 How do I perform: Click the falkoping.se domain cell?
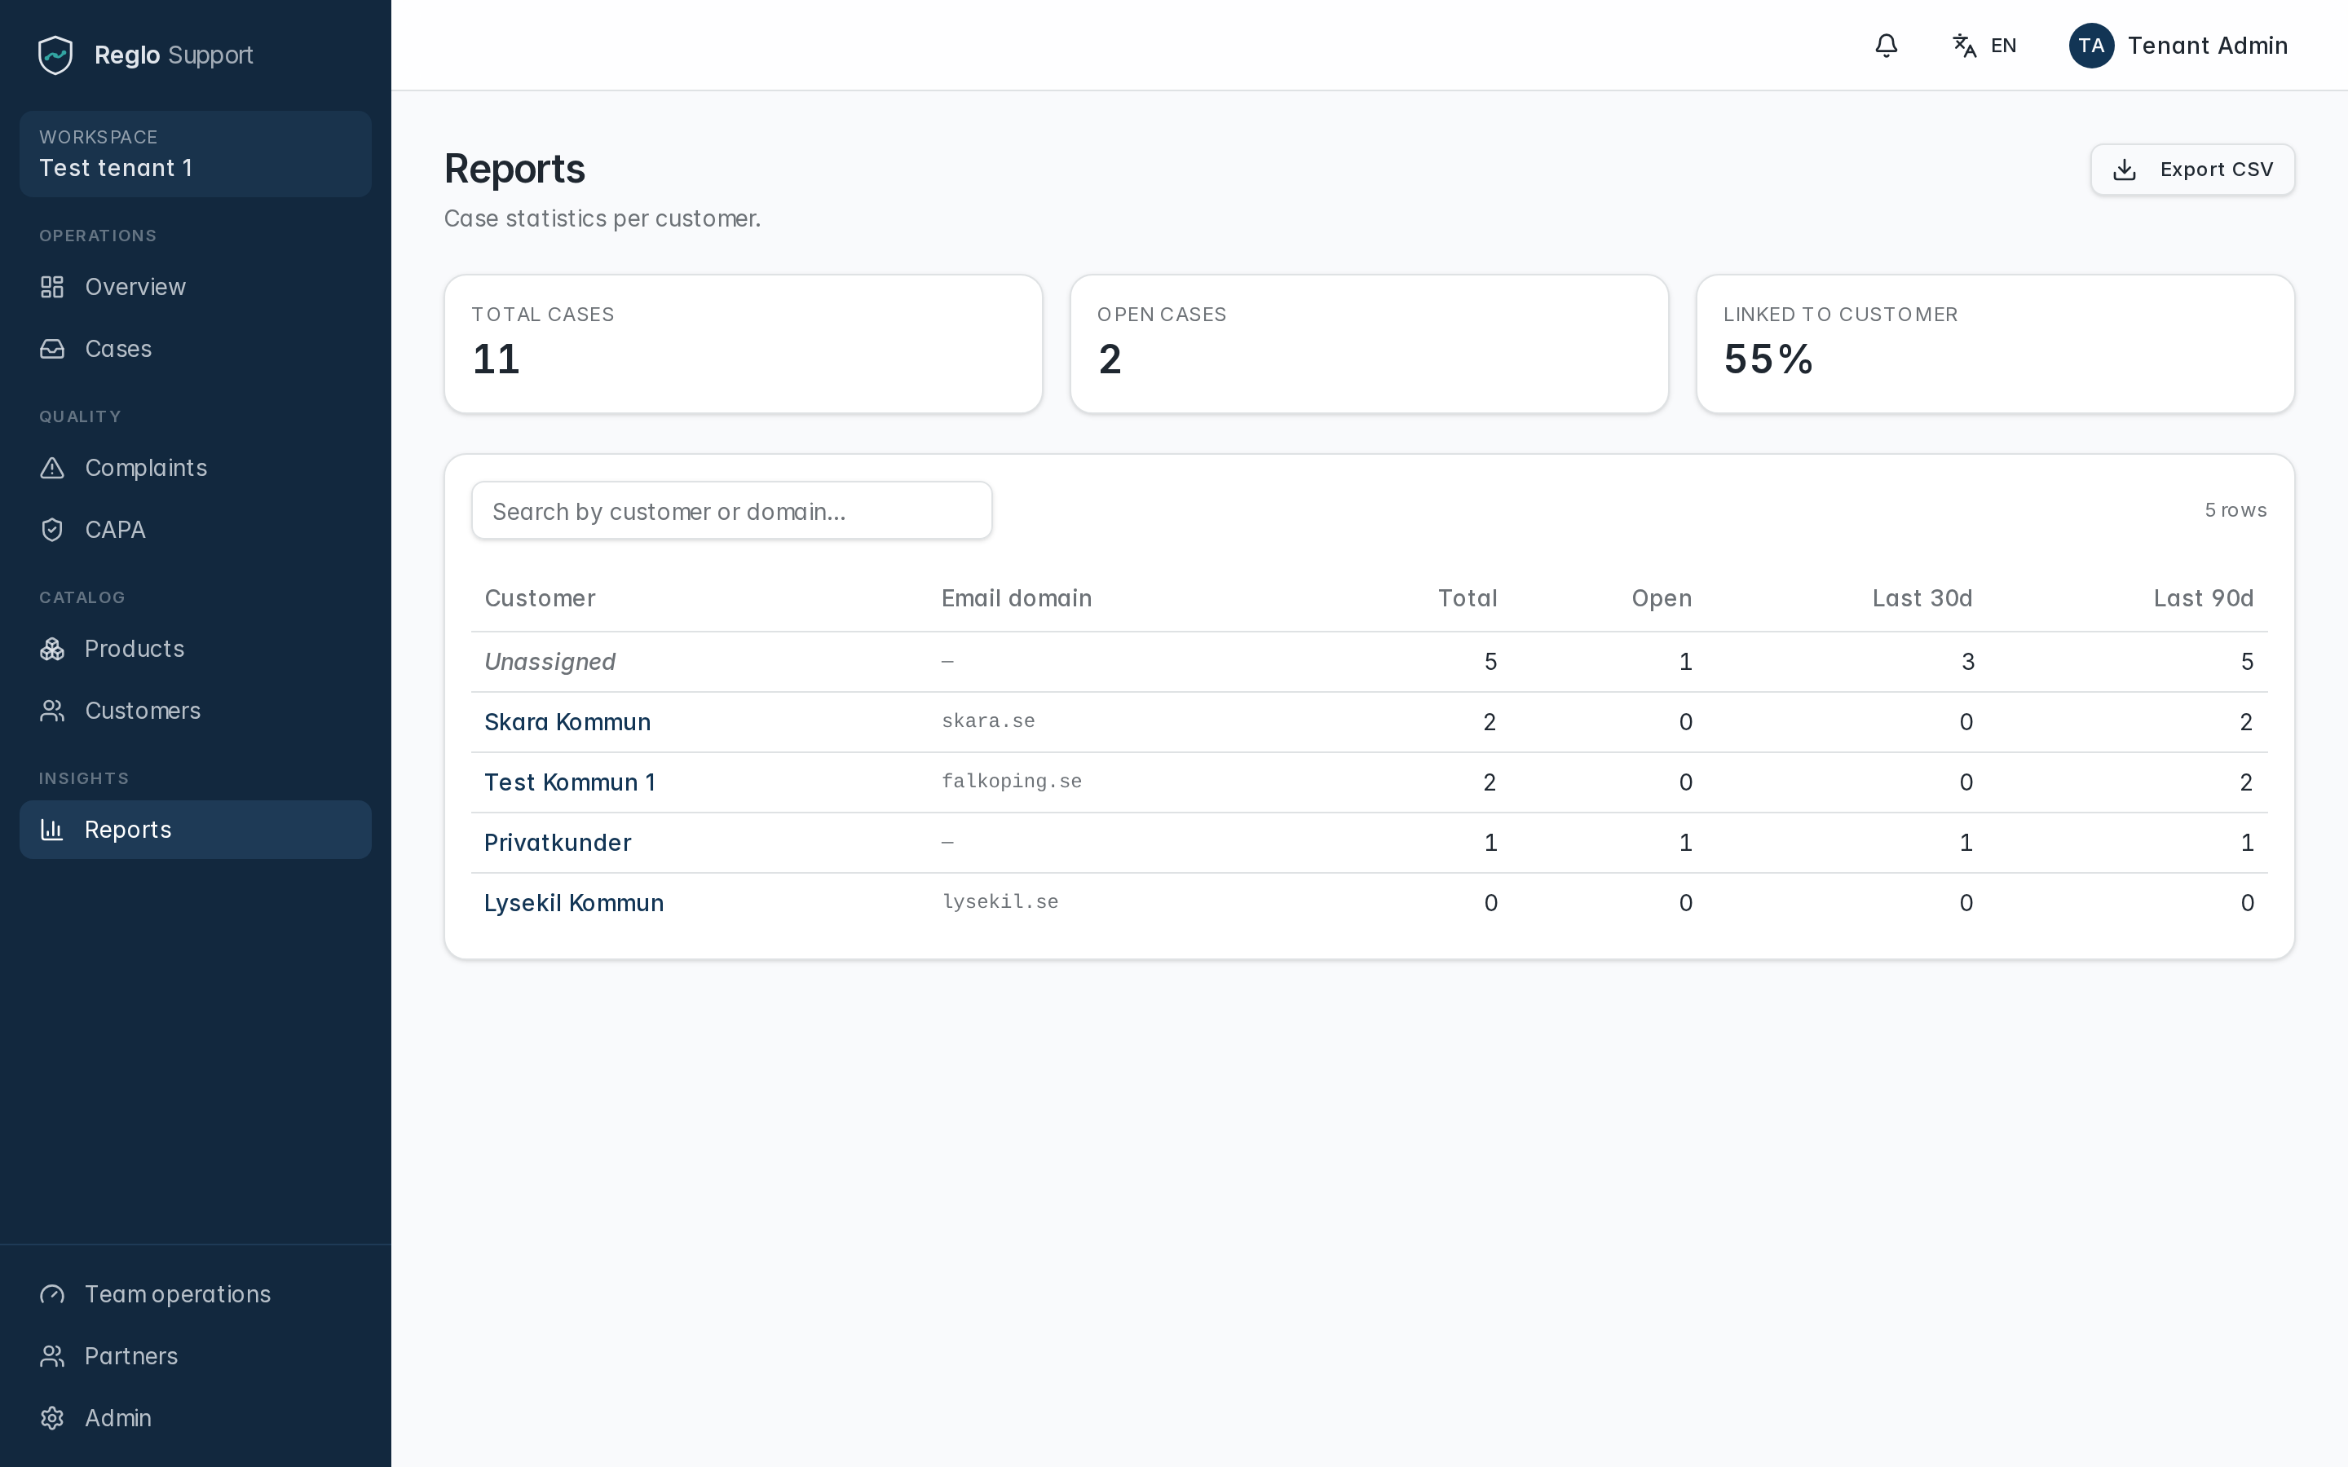point(1011,781)
